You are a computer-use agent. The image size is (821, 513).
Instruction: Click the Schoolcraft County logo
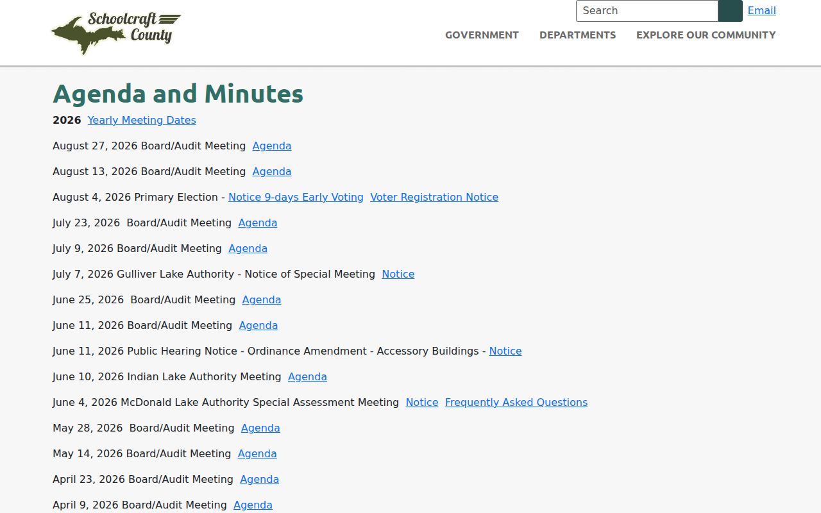click(x=116, y=33)
